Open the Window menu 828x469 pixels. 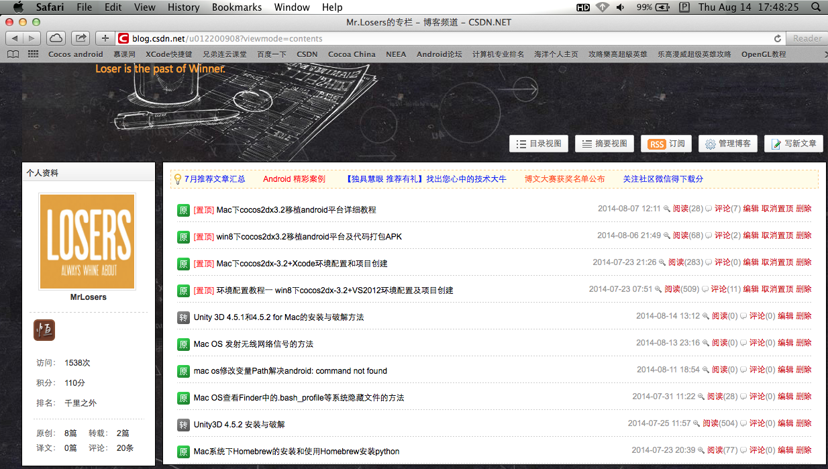pyautogui.click(x=292, y=7)
